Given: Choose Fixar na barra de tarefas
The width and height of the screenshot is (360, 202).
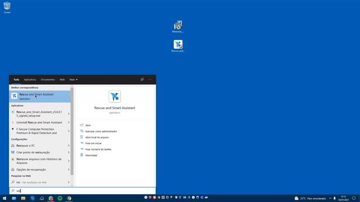Looking at the screenshot, I should pyautogui.click(x=98, y=149).
